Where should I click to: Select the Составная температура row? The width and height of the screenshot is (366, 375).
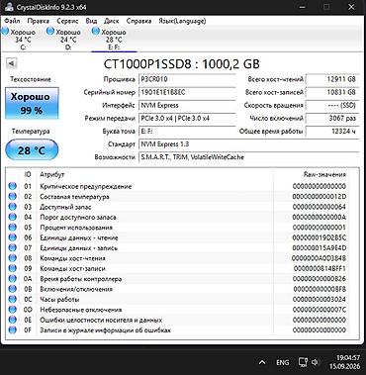[x=178, y=197]
